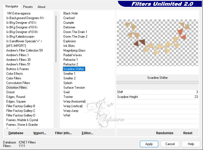Choose the Smelter 2 filter

(x=69, y=78)
